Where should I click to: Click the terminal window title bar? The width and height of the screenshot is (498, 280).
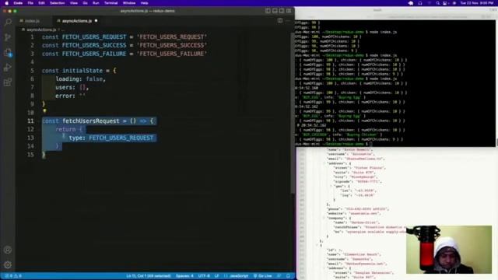(396, 10)
